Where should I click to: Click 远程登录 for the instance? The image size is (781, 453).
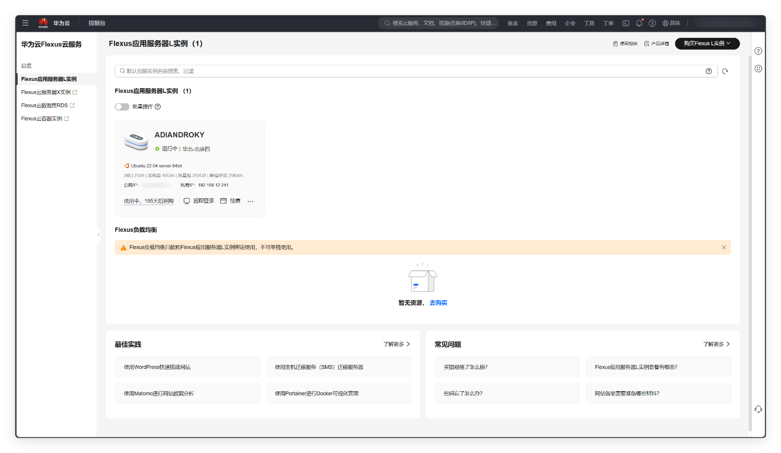tap(199, 201)
